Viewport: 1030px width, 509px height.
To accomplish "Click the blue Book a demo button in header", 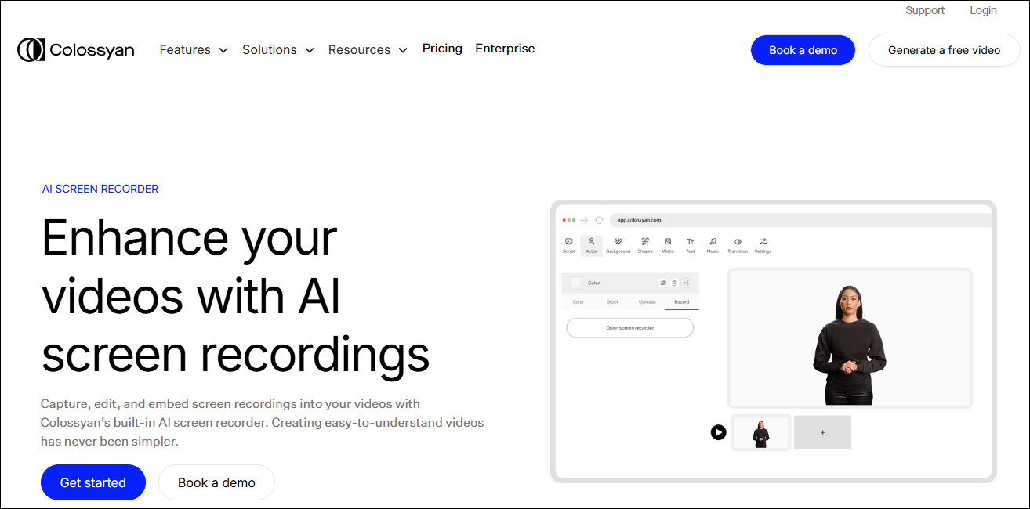I will (x=803, y=50).
